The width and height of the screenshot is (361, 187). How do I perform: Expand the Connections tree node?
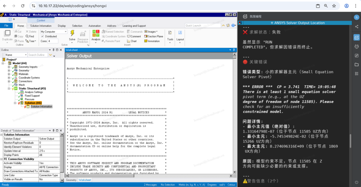(x=9, y=81)
